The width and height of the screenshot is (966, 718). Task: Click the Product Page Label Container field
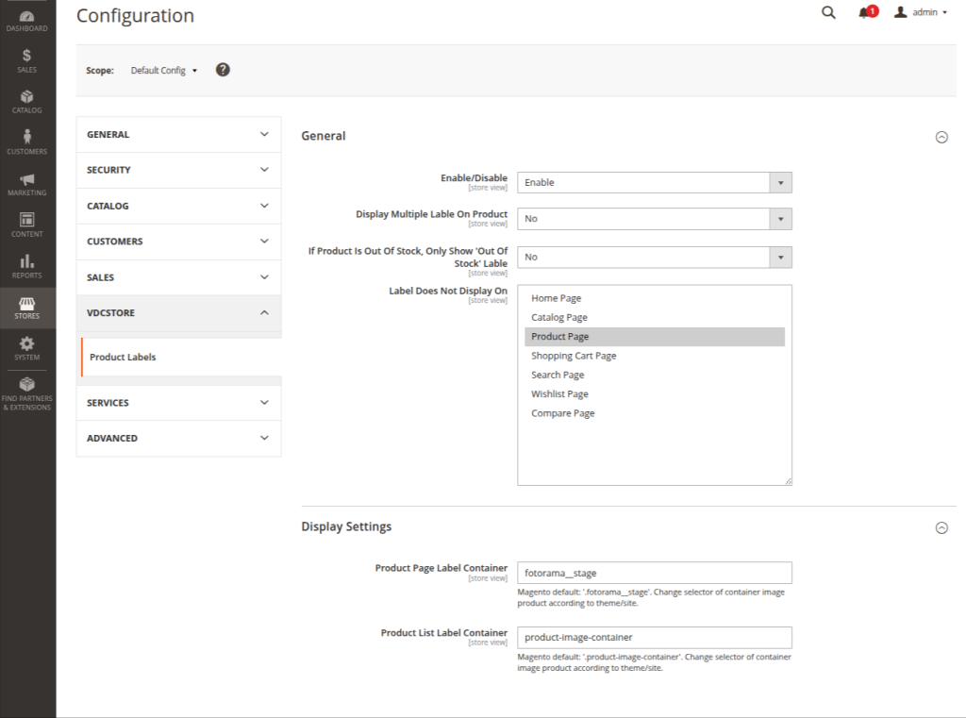(x=654, y=573)
